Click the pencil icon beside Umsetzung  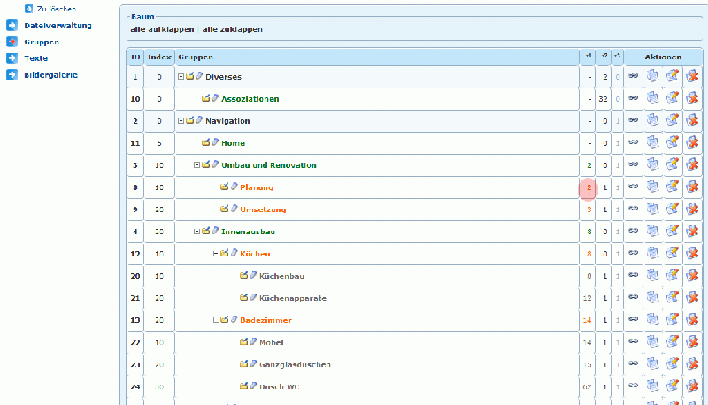(234, 209)
